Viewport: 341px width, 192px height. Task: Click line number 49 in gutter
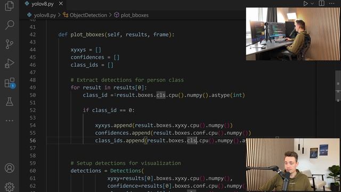point(33,87)
